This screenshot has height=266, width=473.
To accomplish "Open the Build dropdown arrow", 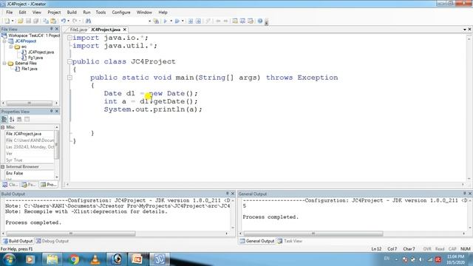I will pos(171,21).
